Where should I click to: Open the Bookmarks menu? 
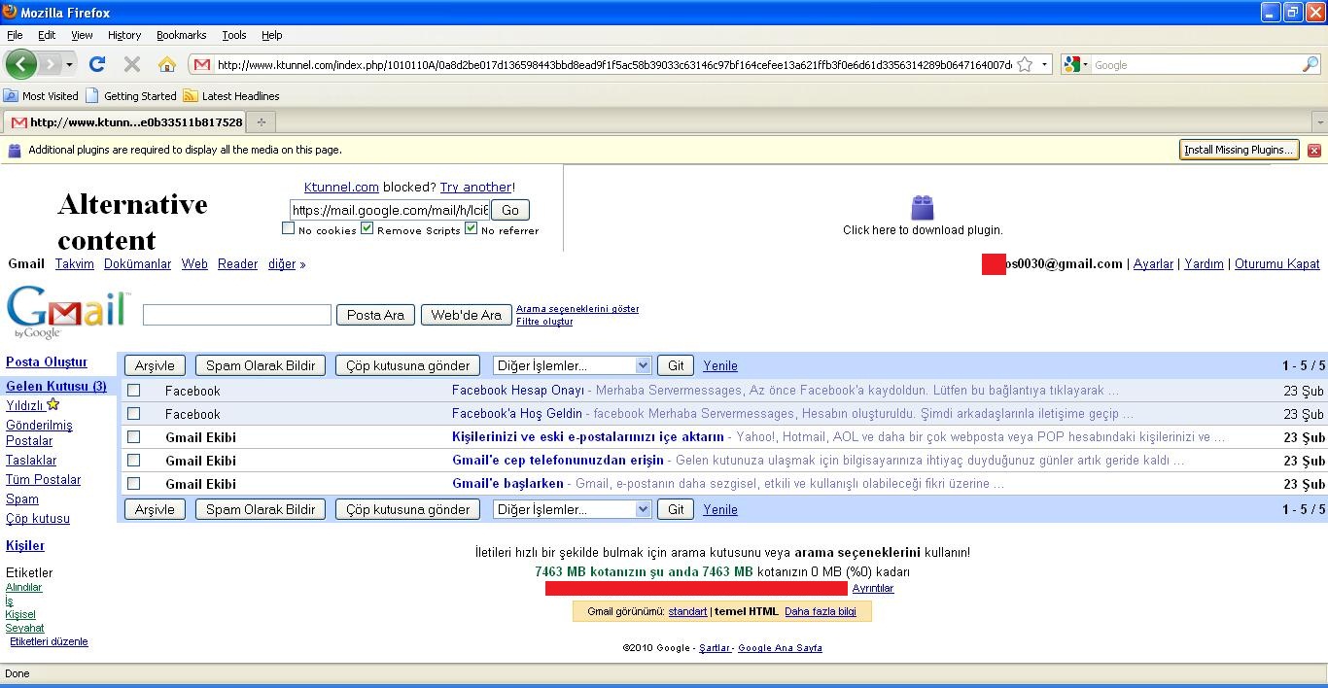(180, 35)
